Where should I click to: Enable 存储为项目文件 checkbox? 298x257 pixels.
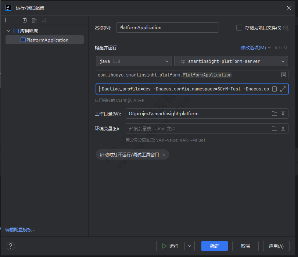tap(239, 28)
